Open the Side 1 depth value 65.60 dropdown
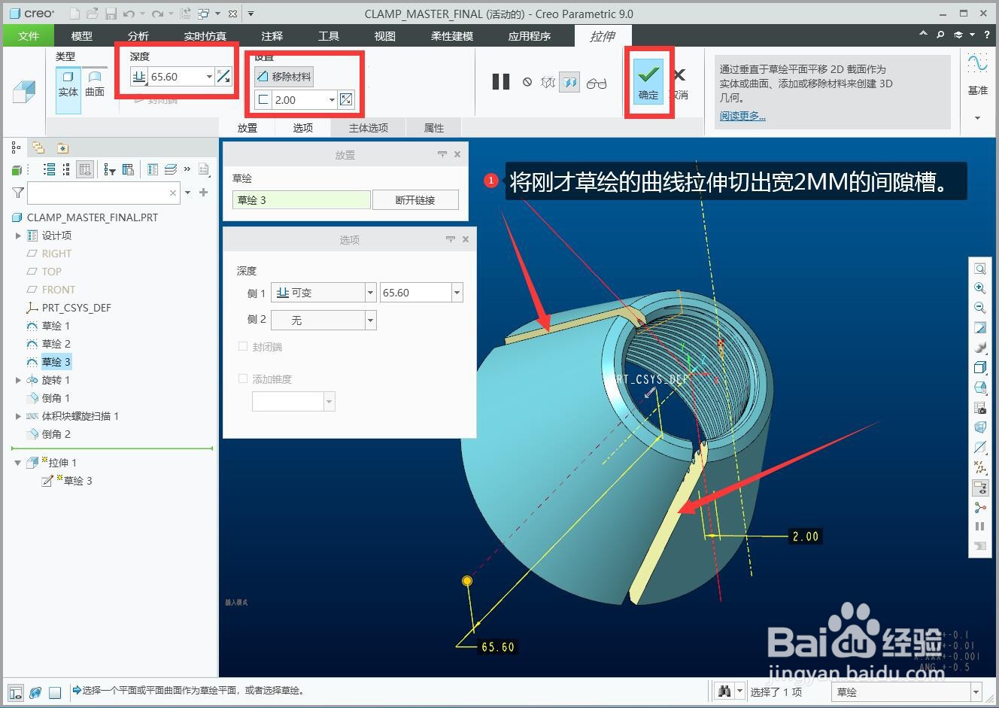 (x=457, y=293)
